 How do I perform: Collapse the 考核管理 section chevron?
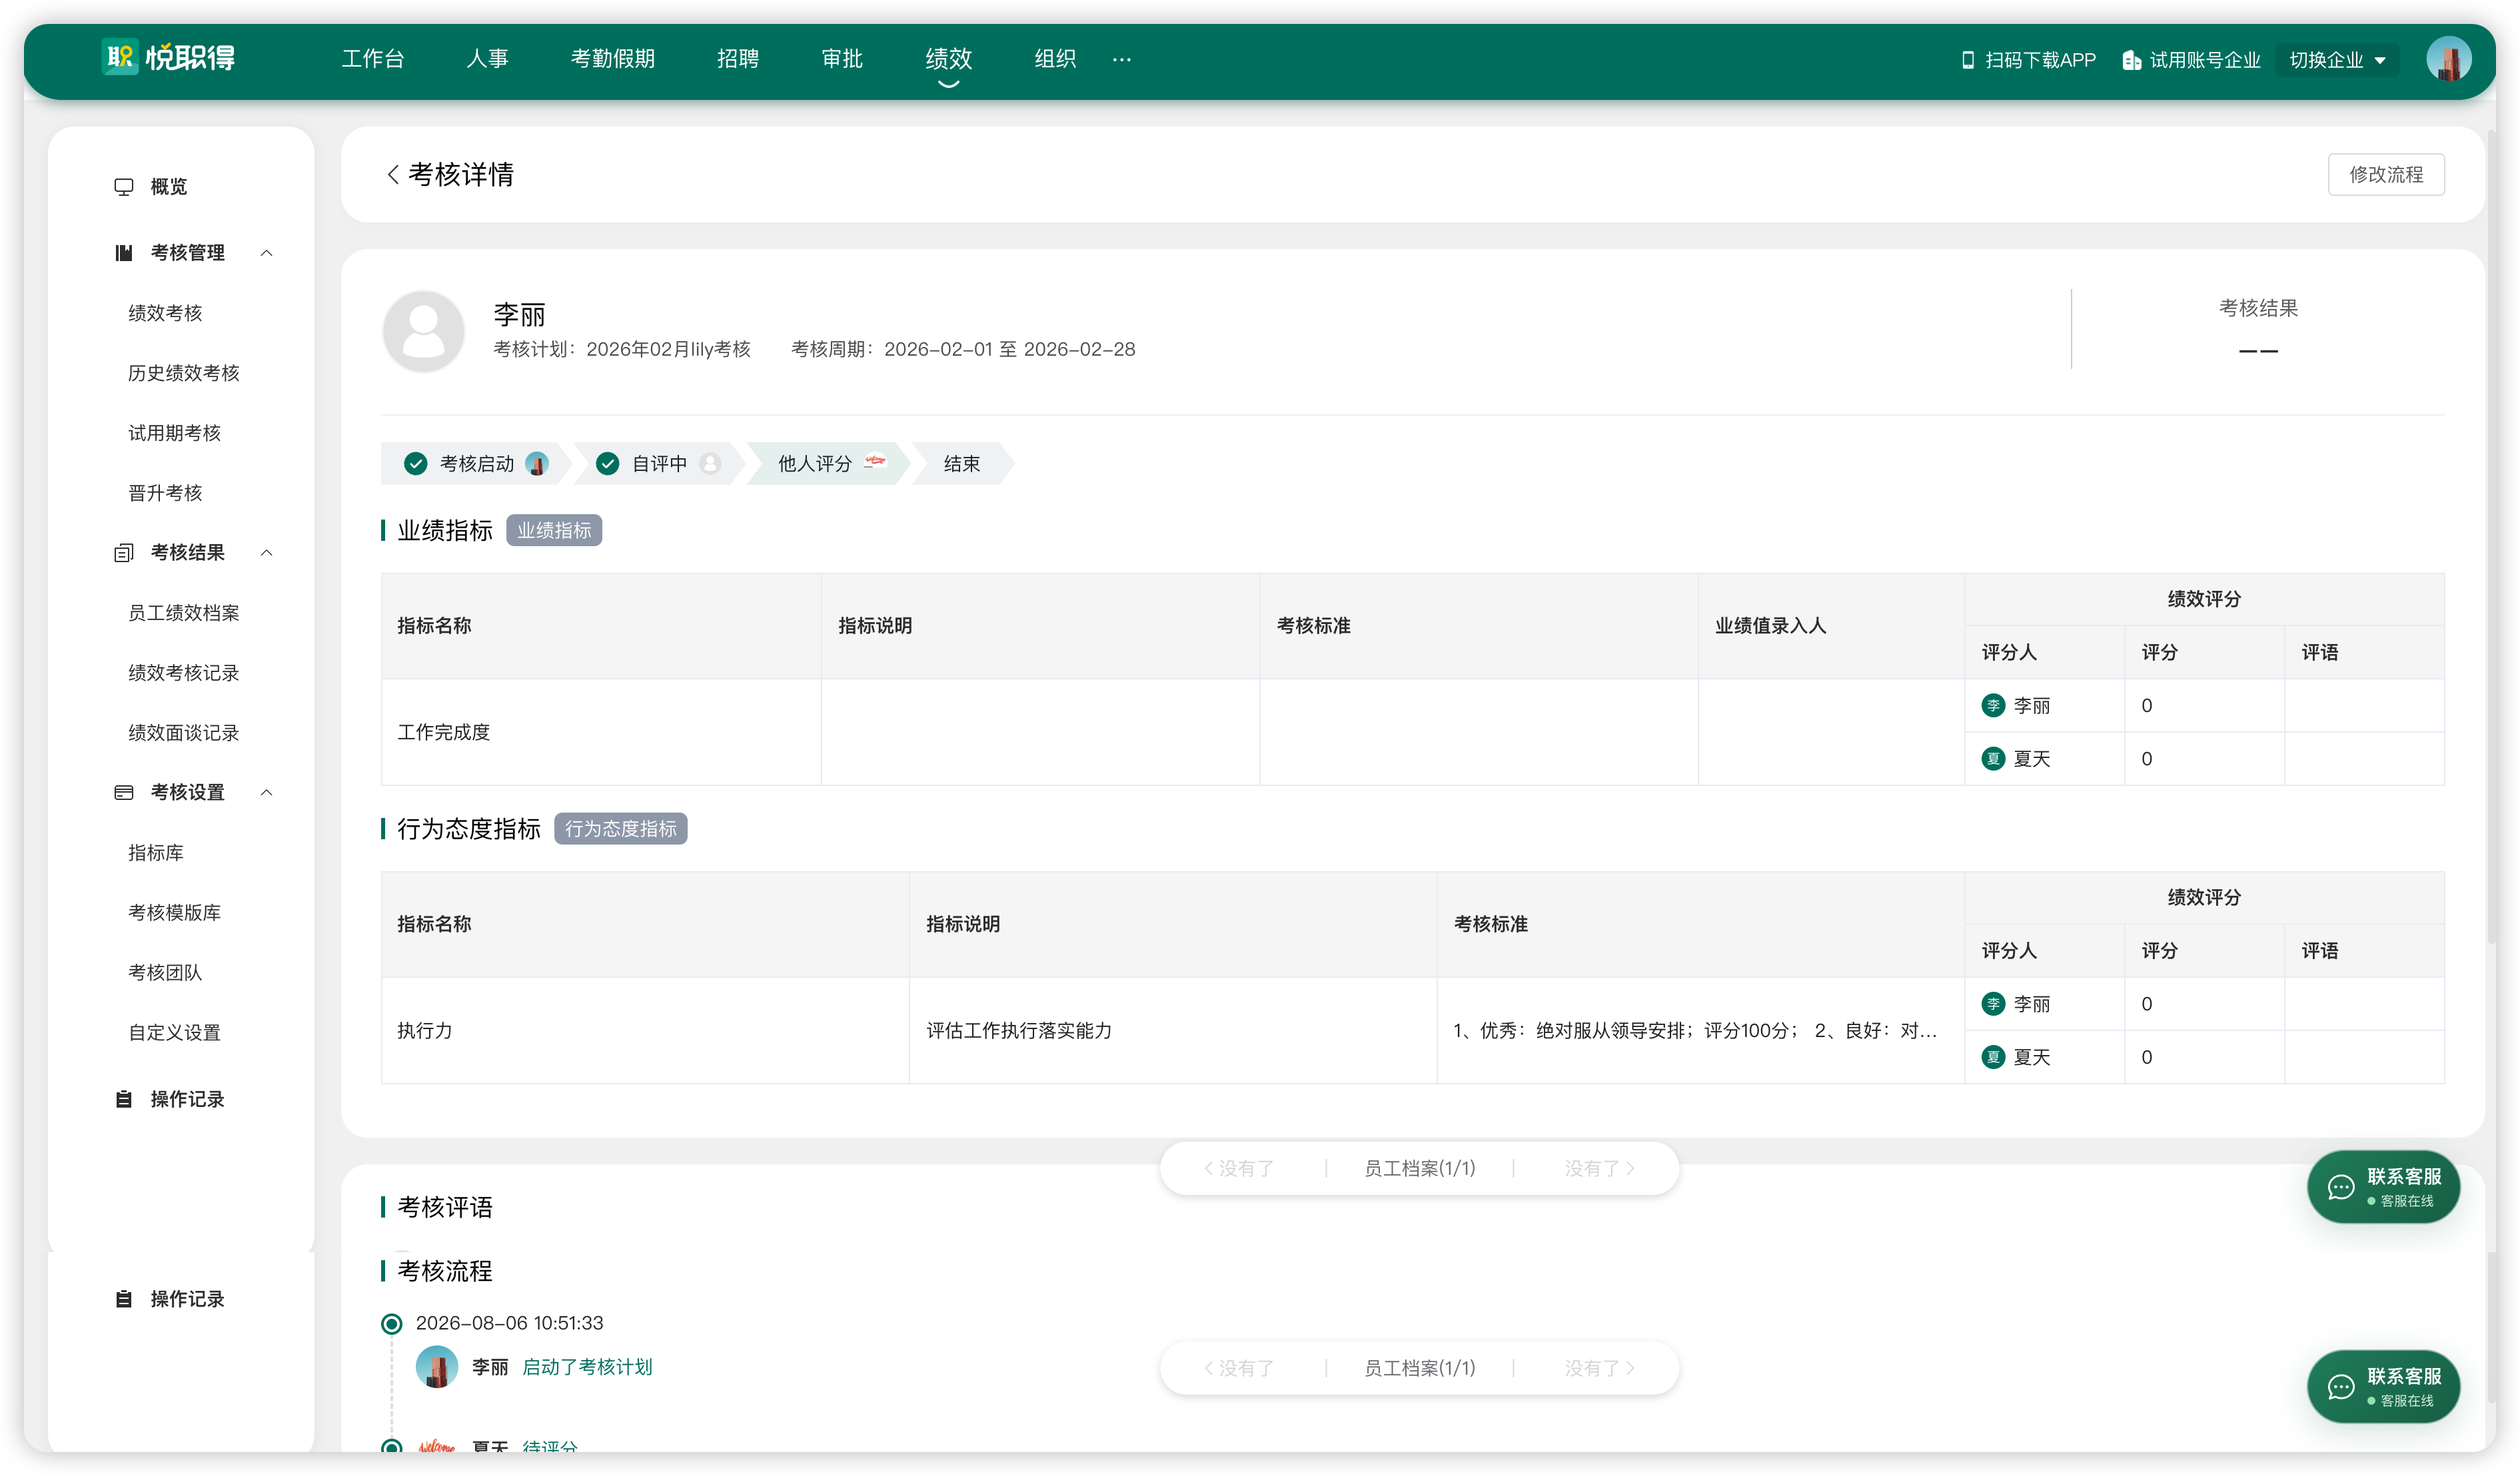267,253
